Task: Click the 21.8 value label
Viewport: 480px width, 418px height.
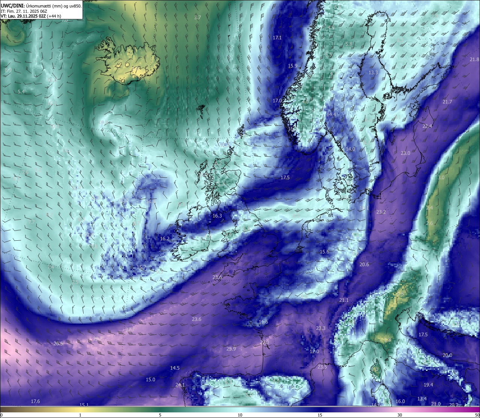Action: coord(474,60)
